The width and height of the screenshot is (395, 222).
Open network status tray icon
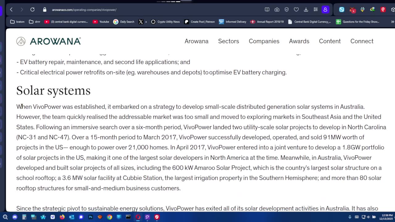[363, 217]
